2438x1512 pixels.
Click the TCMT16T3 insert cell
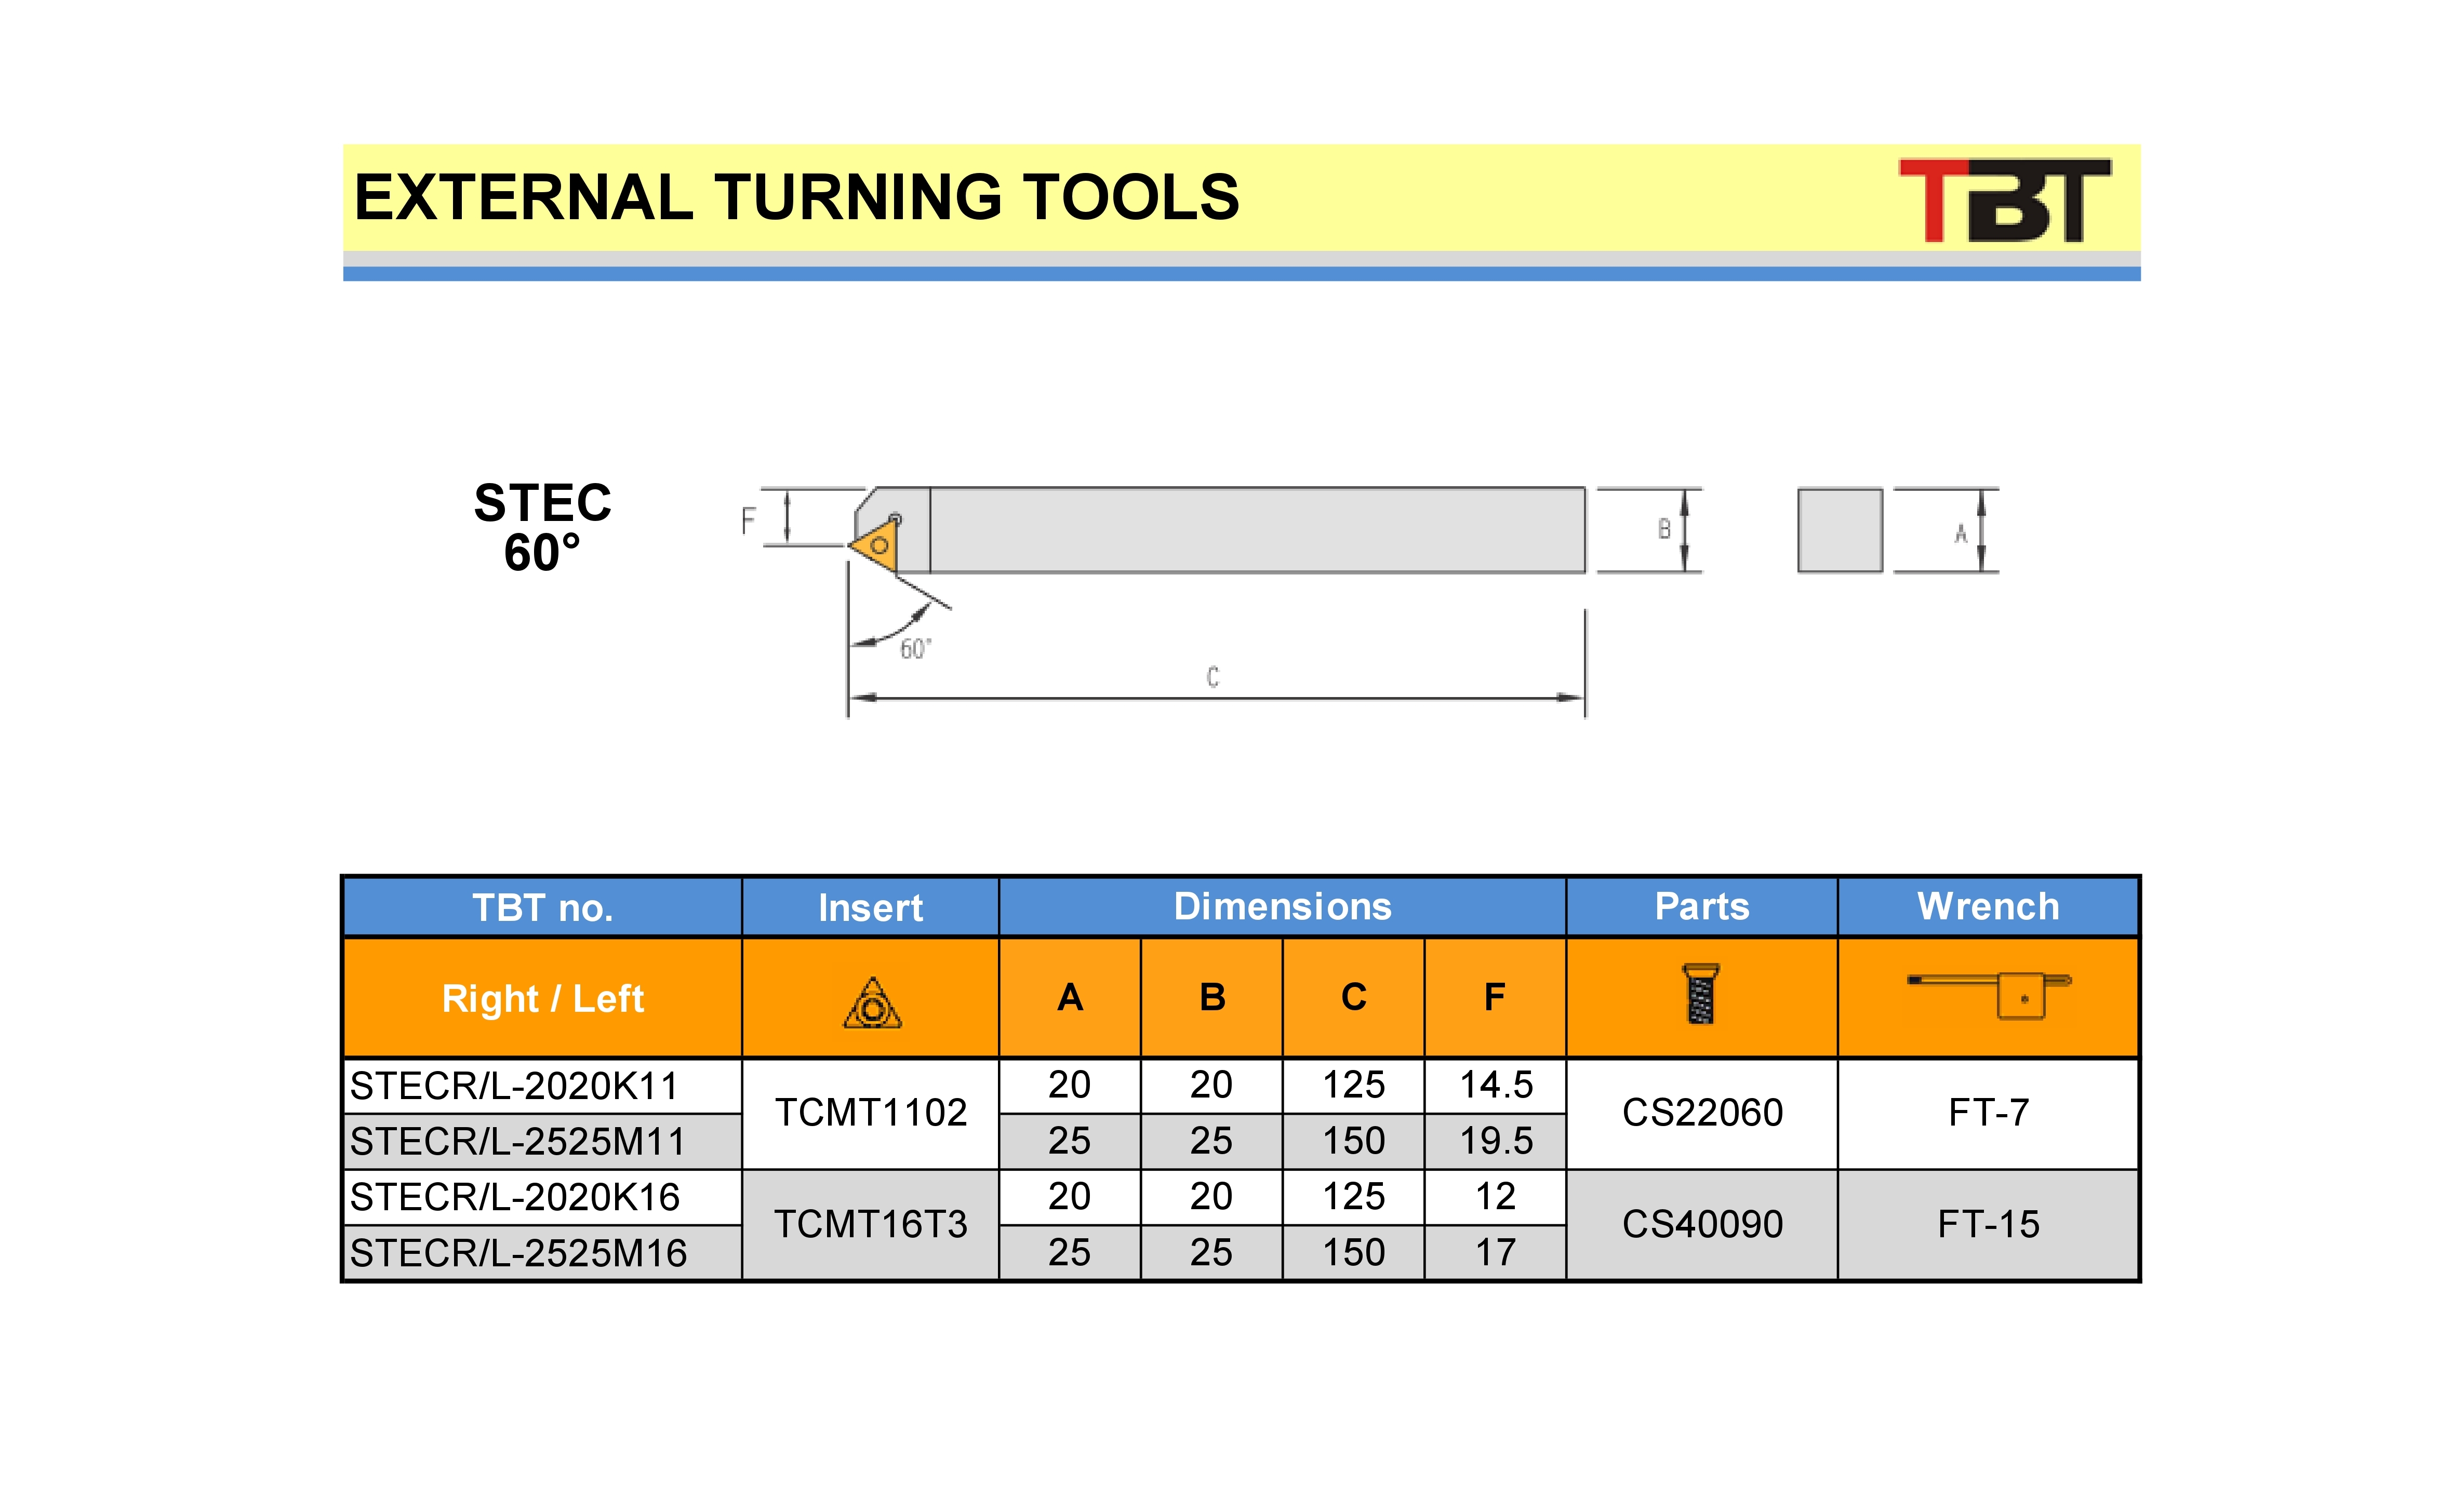870,1225
